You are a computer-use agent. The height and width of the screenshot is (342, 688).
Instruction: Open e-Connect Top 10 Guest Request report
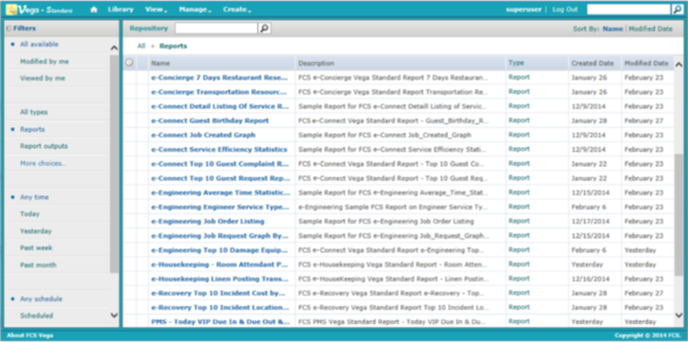pyautogui.click(x=220, y=179)
